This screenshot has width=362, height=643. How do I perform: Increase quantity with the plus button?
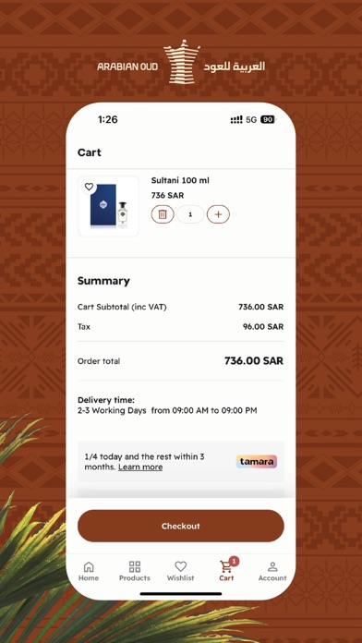[218, 214]
